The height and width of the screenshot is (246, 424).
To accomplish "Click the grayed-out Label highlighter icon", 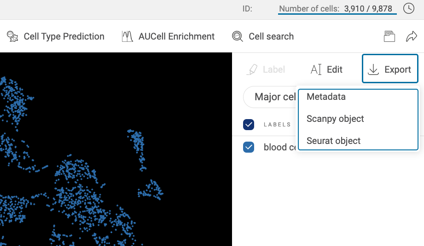I will click(x=252, y=69).
